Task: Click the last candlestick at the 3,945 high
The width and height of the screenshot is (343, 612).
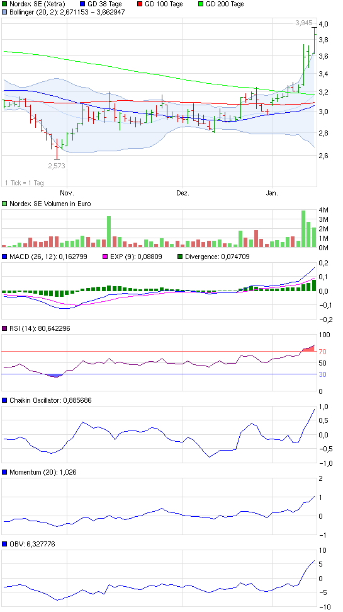Action: coord(314,41)
